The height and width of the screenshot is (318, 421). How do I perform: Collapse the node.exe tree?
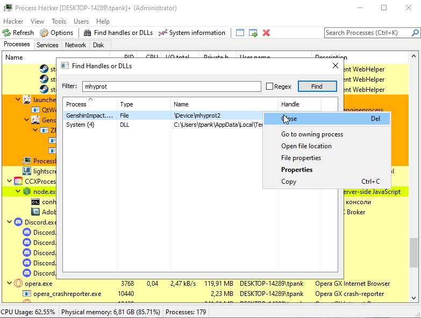coord(18,191)
